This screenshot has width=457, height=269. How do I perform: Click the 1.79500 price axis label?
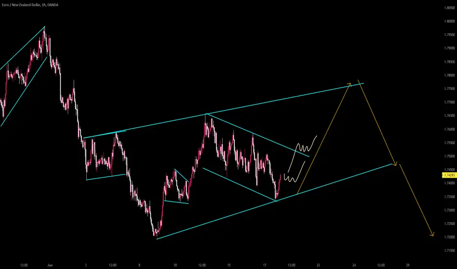(450, 35)
